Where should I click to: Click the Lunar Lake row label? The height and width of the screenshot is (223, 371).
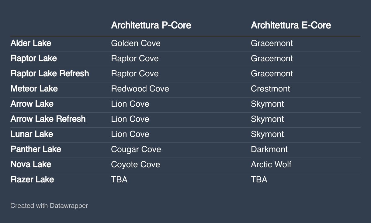[x=32, y=134]
